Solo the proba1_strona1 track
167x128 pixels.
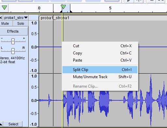click(21, 23)
